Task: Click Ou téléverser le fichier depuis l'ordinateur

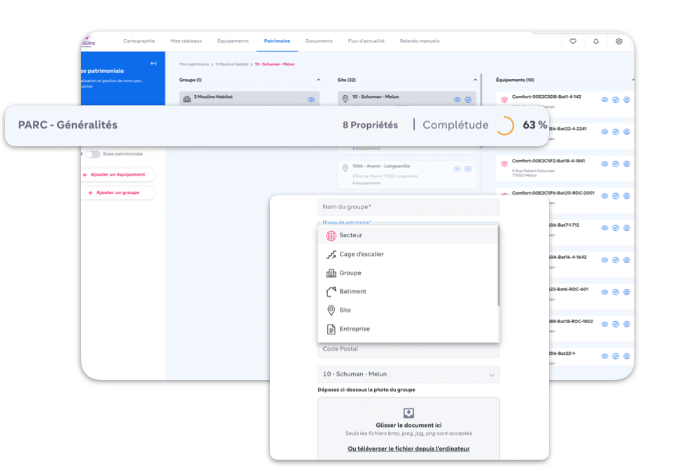Action: [408, 449]
